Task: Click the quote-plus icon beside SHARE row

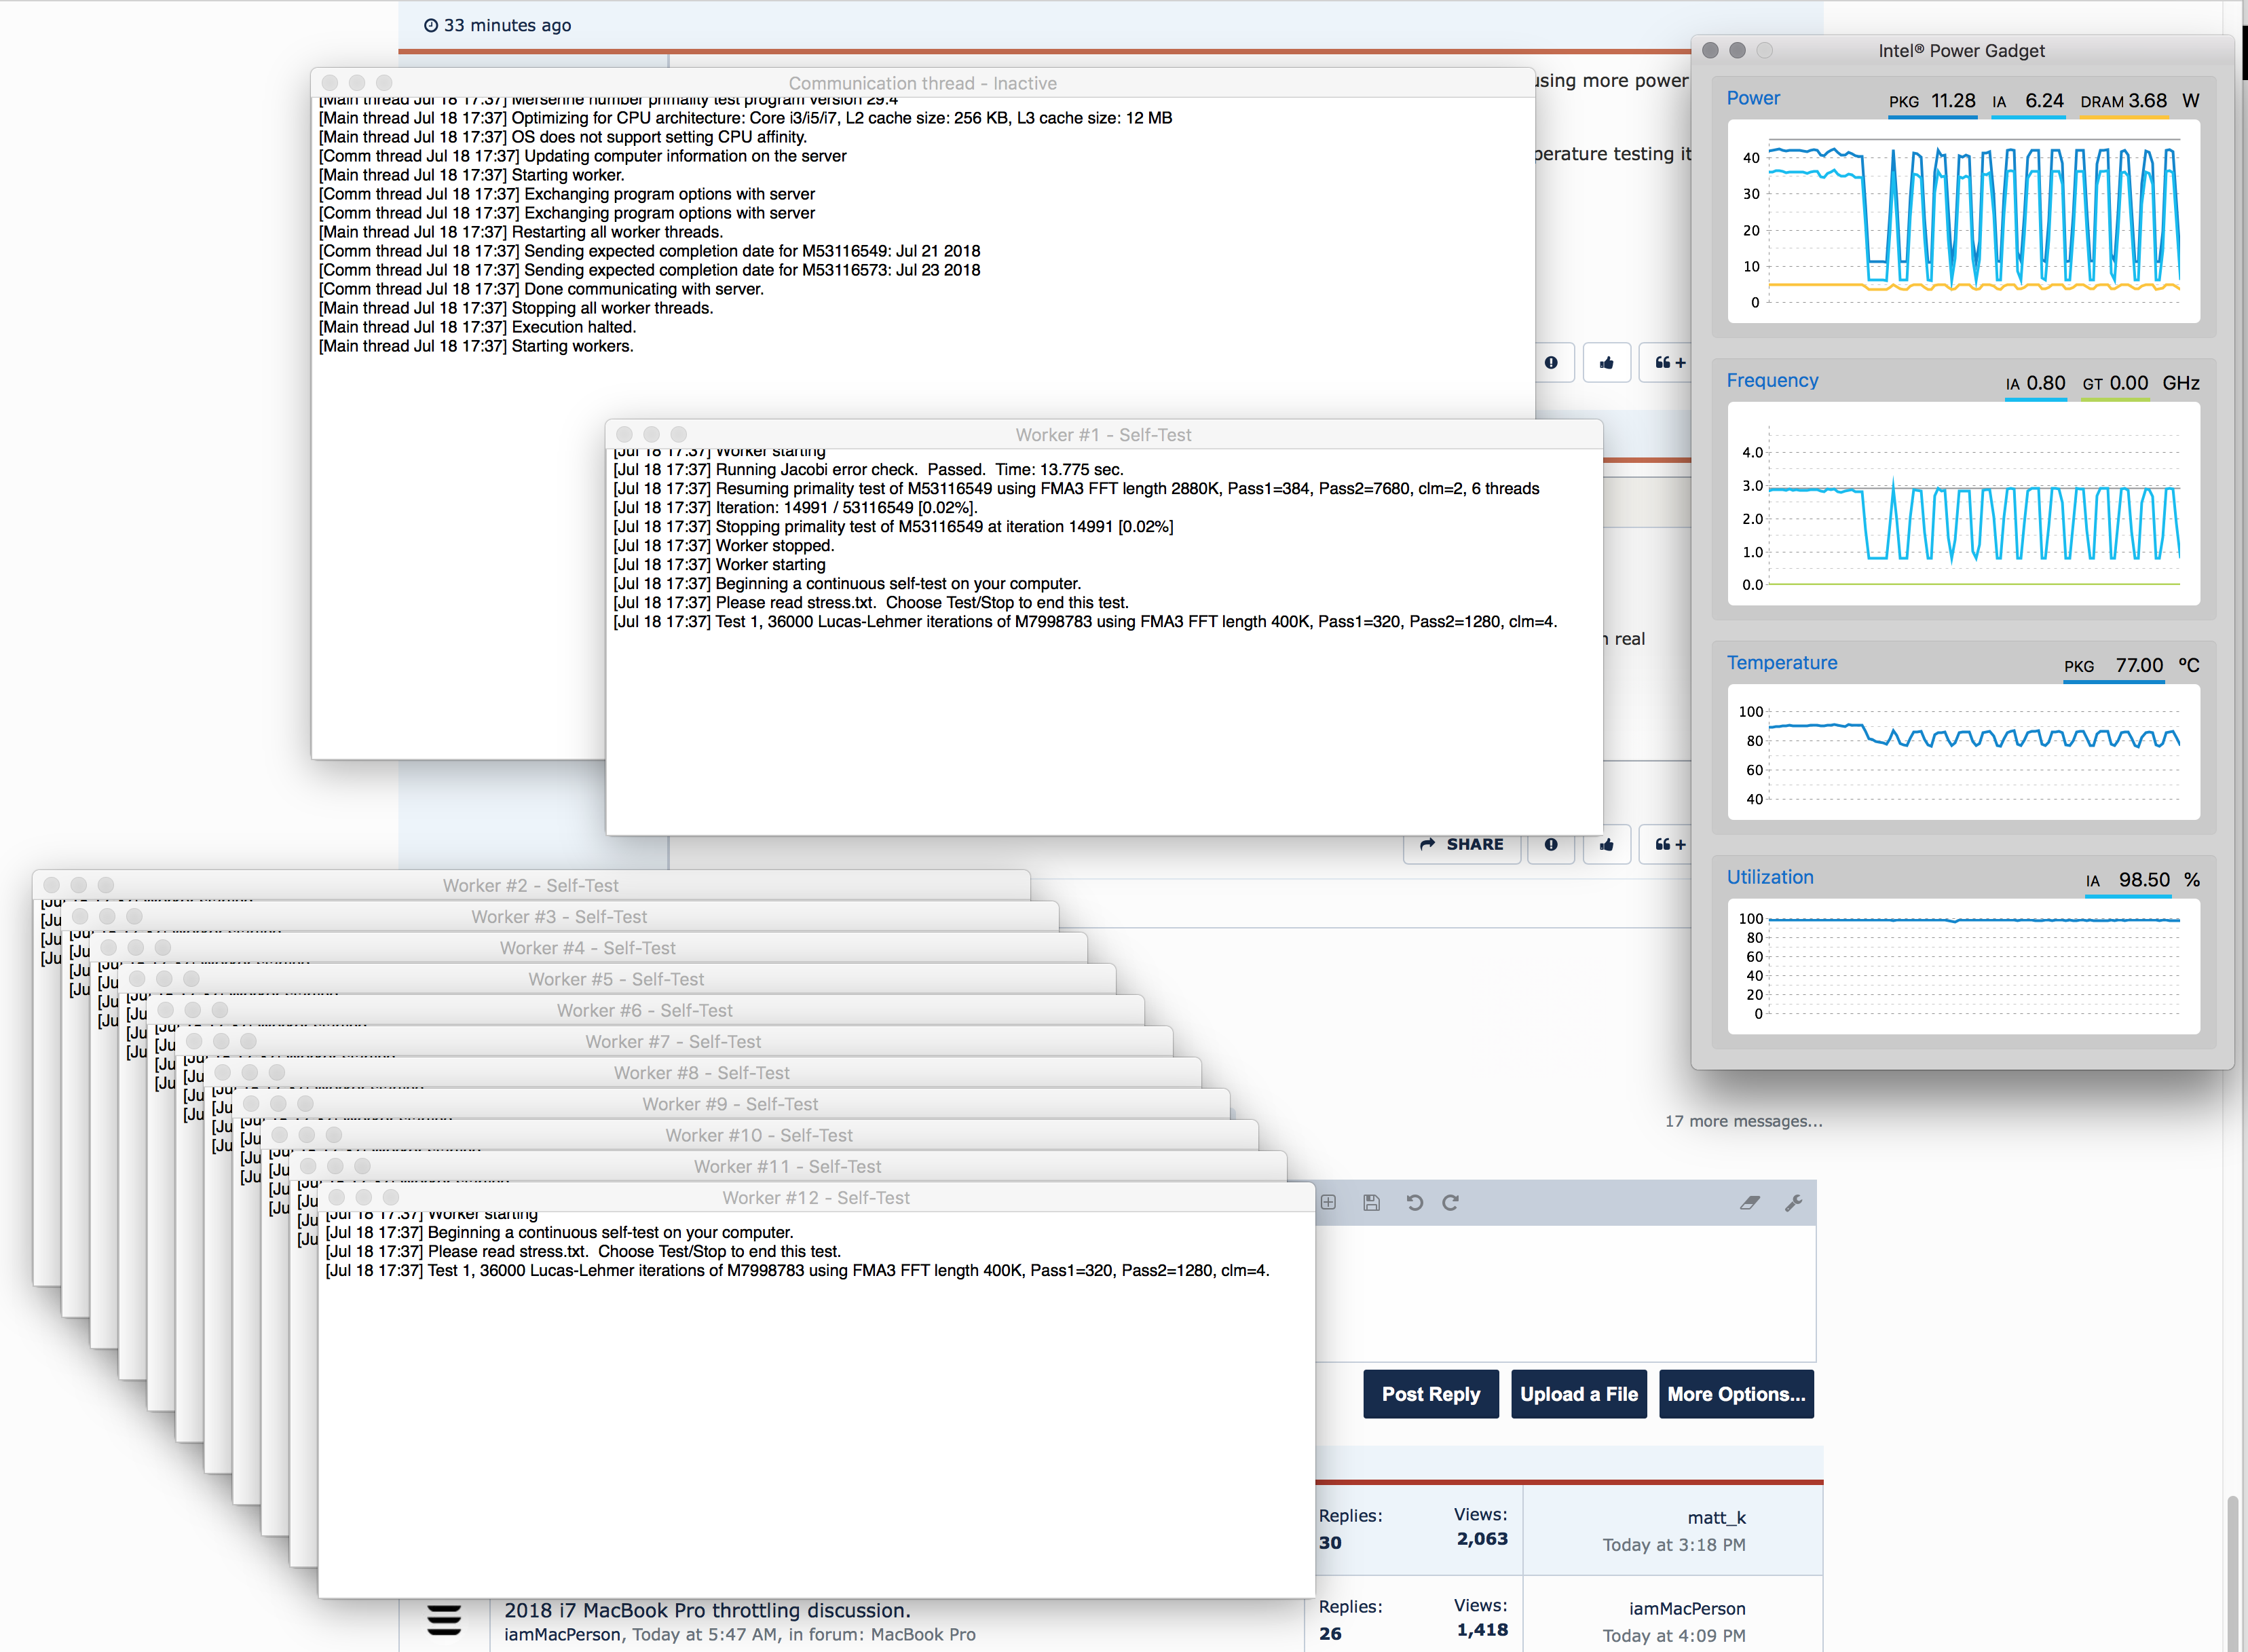Action: [x=1668, y=845]
